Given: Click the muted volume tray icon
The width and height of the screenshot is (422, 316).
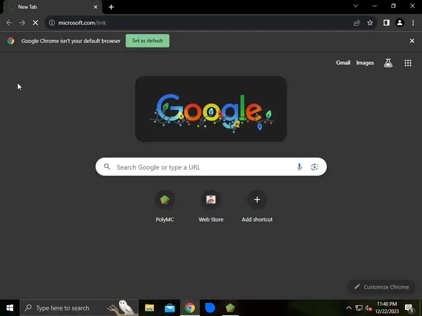Looking at the screenshot, I should click(x=368, y=308).
